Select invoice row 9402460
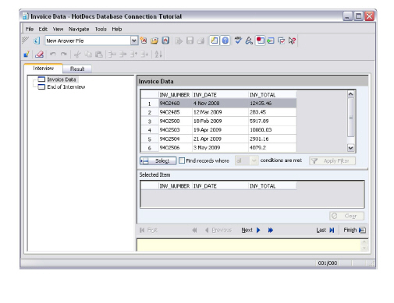 click(x=218, y=103)
